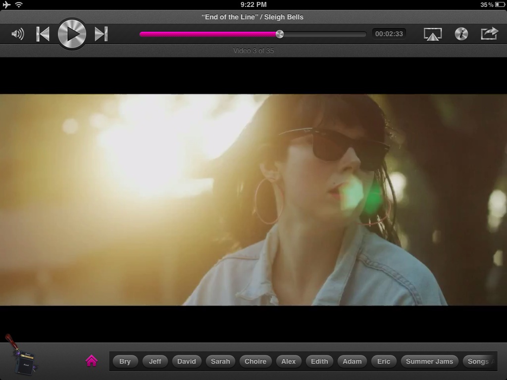Open the Adam playlist
Screen dimensions: 507x380
coord(352,361)
